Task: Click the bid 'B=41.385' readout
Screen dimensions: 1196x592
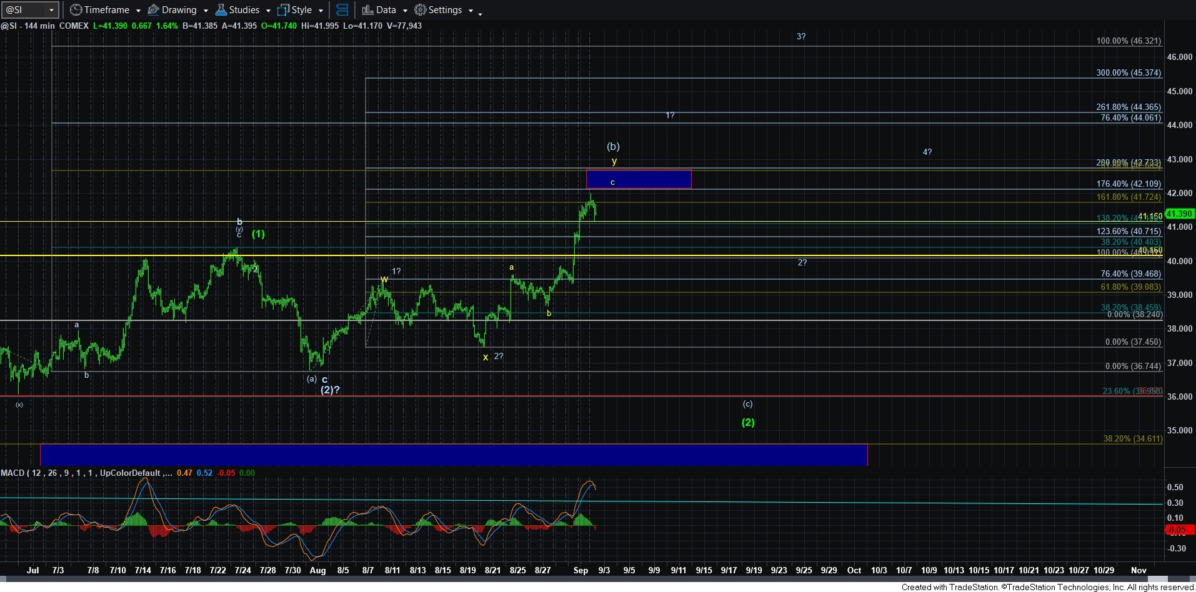Action: tap(199, 26)
